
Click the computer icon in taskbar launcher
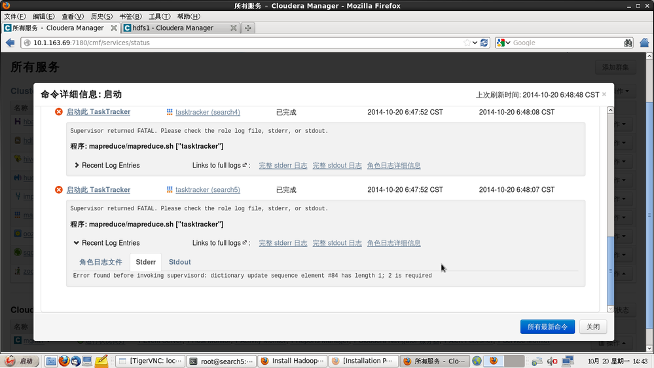click(x=87, y=361)
